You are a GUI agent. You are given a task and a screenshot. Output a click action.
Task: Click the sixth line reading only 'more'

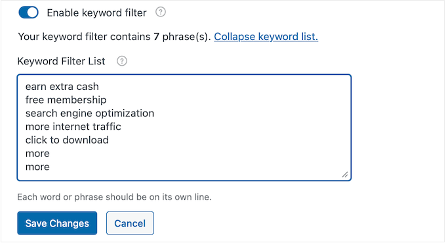pyautogui.click(x=37, y=154)
